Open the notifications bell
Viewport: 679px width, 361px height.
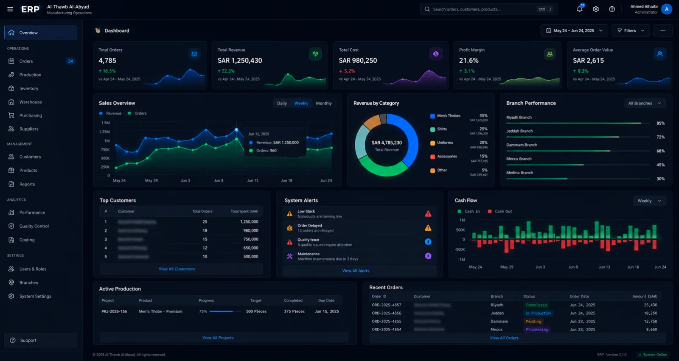[579, 9]
